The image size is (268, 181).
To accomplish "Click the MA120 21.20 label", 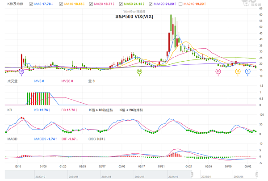I will click(165, 4).
